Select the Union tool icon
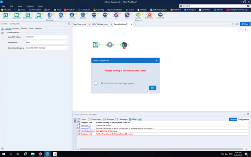The image size is (251, 157). (x=127, y=15)
